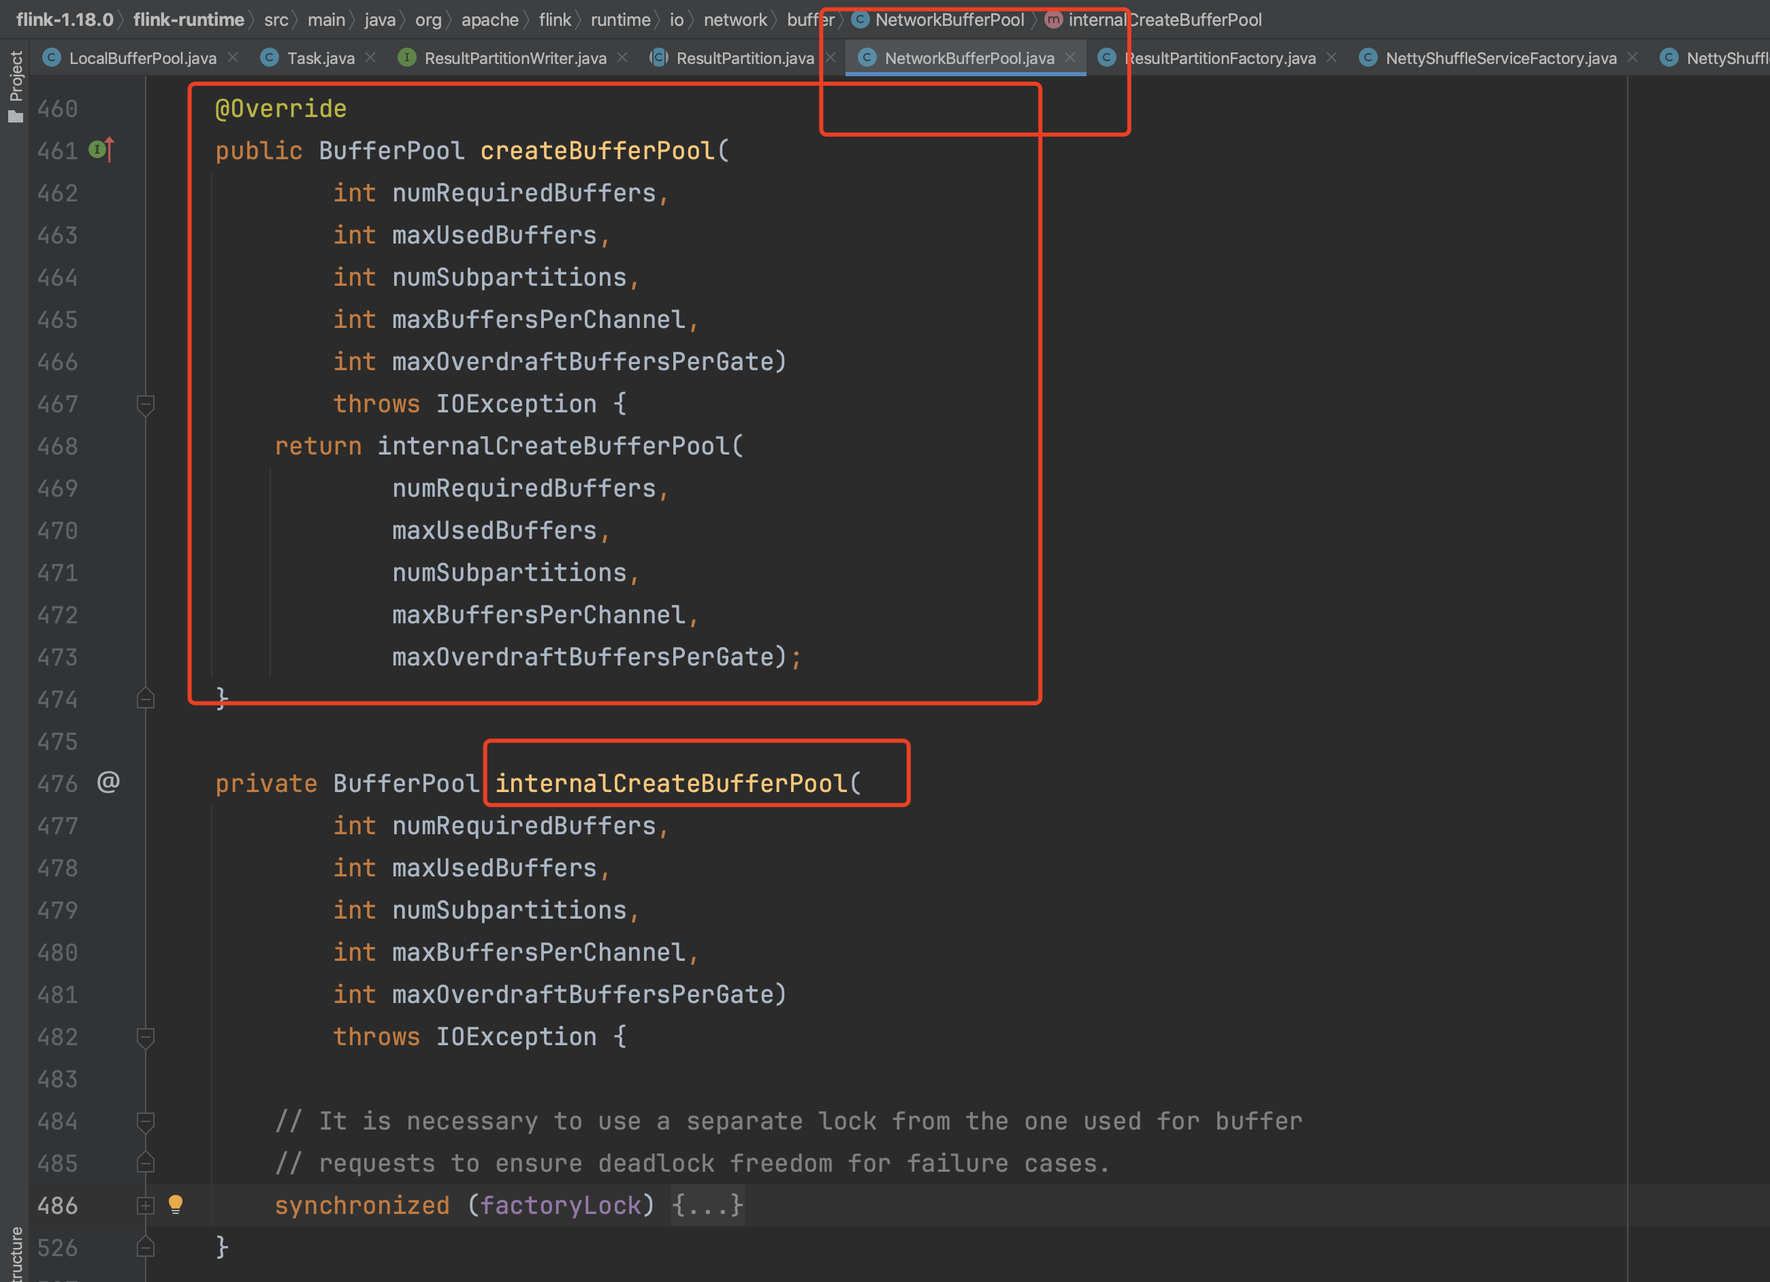Screen dimensions: 1770x1282
Task: Switch to the ResultPartitionFactory.java tab
Action: [1219, 59]
